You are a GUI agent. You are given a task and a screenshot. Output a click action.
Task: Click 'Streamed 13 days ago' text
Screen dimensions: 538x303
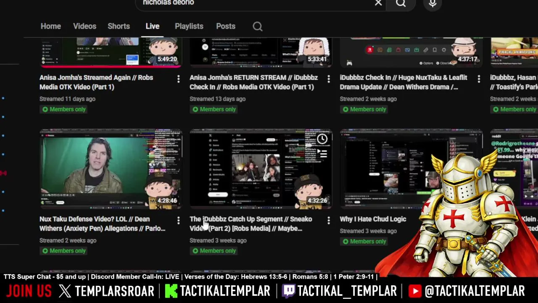pos(217,99)
